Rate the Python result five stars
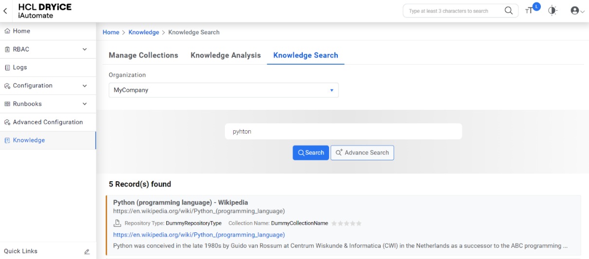The height and width of the screenshot is (259, 589). pyautogui.click(x=359, y=224)
